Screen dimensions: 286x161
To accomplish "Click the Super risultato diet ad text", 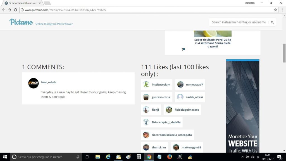I will tap(213, 43).
